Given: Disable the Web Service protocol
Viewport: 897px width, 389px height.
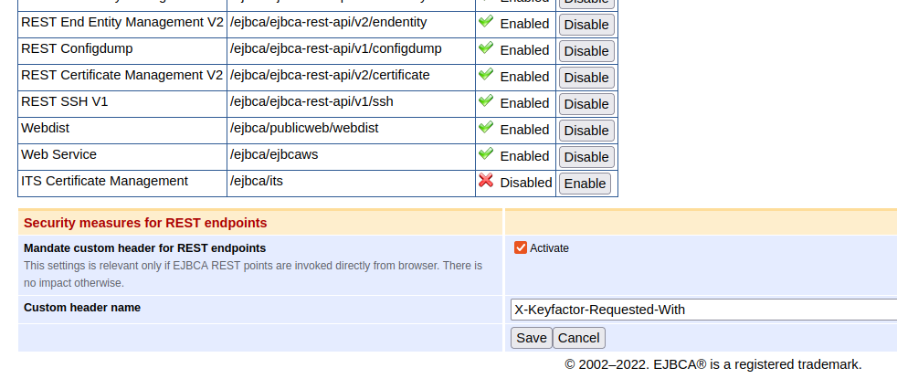Looking at the screenshot, I should pyautogui.click(x=586, y=157).
